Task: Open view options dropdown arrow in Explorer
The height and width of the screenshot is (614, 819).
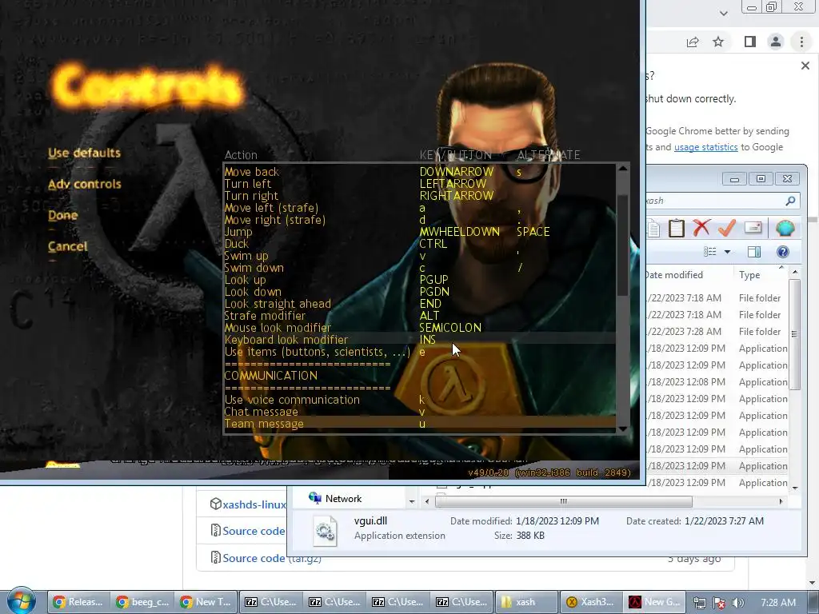Action: tap(727, 252)
